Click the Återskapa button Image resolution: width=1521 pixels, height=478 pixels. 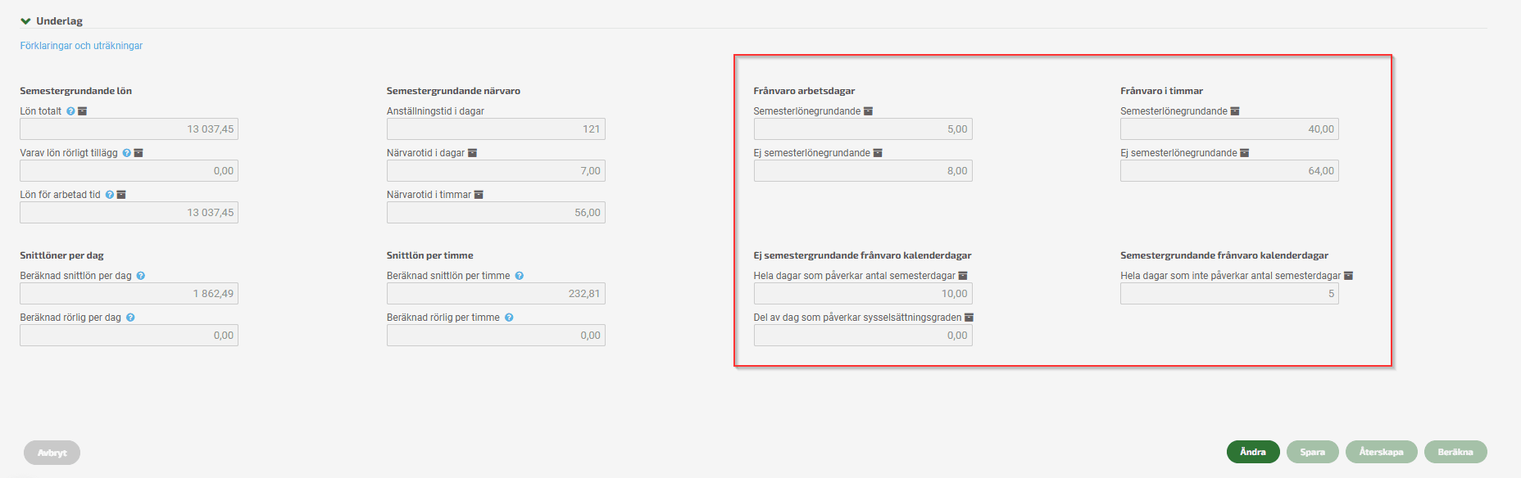coord(1381,452)
